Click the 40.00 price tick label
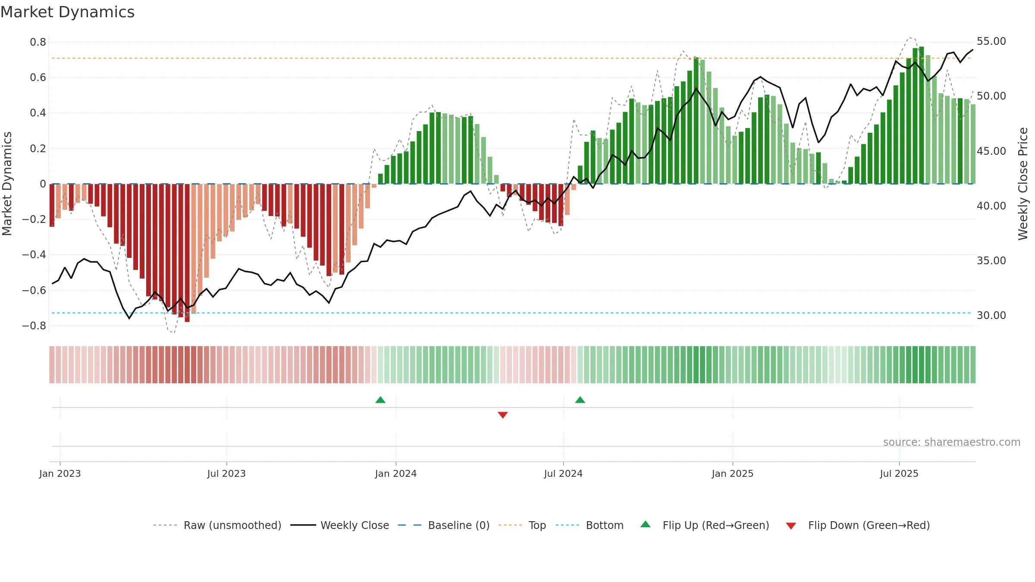Screen dimensions: 1035x582 991,206
